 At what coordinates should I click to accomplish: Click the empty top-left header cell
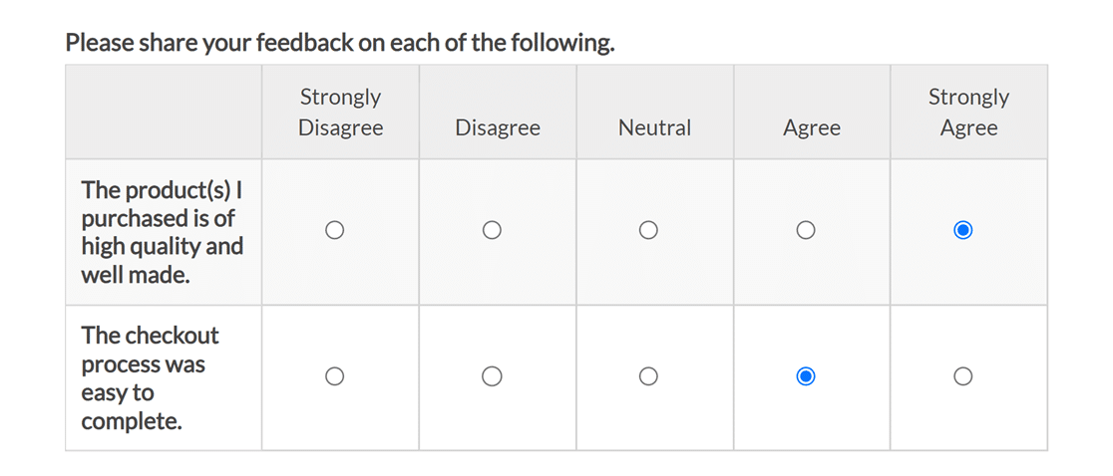(164, 112)
